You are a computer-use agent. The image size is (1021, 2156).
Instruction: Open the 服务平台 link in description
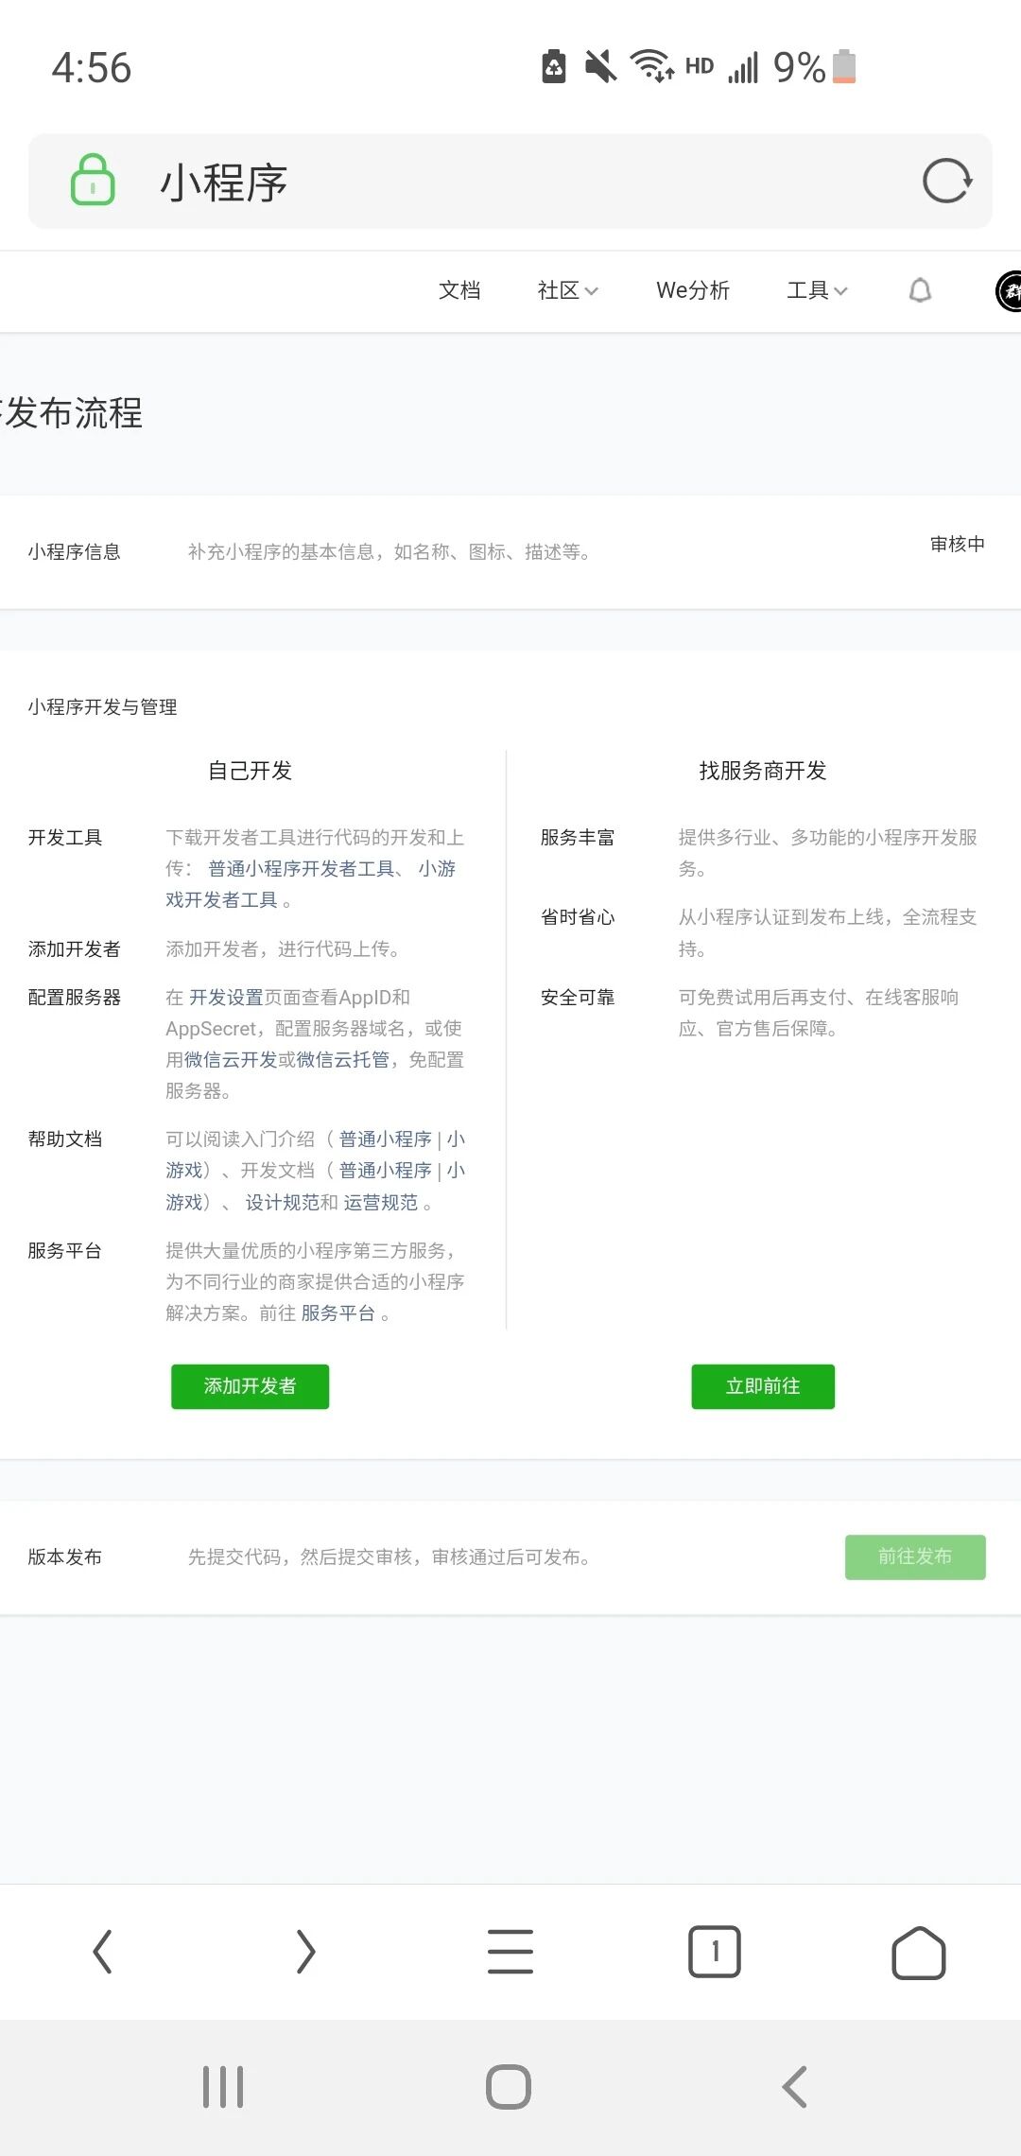click(x=338, y=1313)
